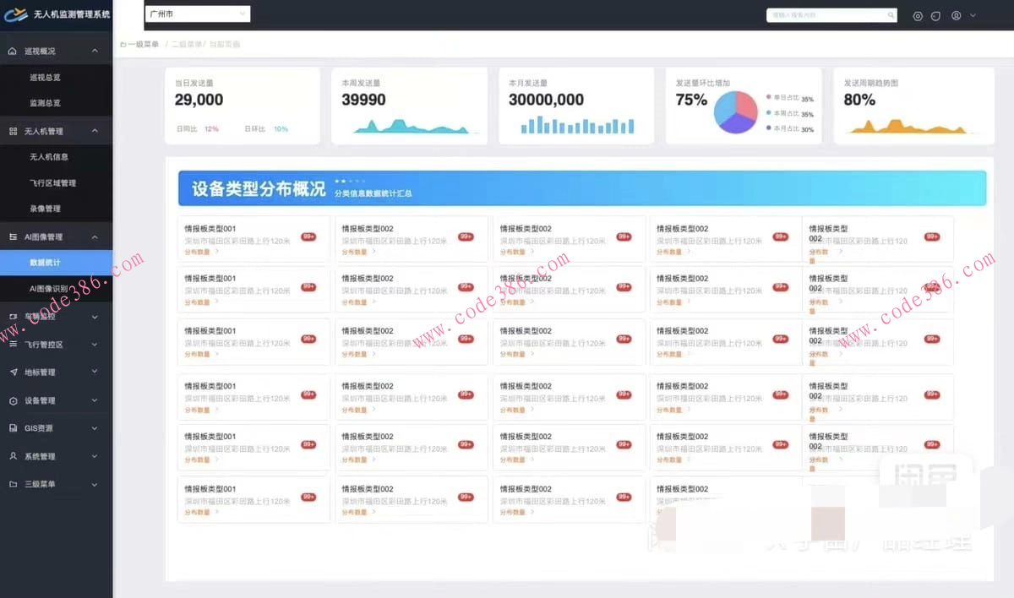The width and height of the screenshot is (1014, 598).
Task: Open settings icon in the top bar
Action: (x=918, y=15)
